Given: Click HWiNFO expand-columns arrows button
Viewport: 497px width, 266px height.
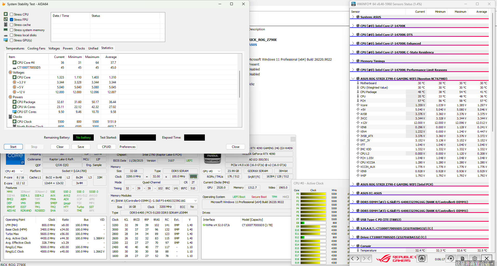Looking at the screenshot, I should pos(355,258).
